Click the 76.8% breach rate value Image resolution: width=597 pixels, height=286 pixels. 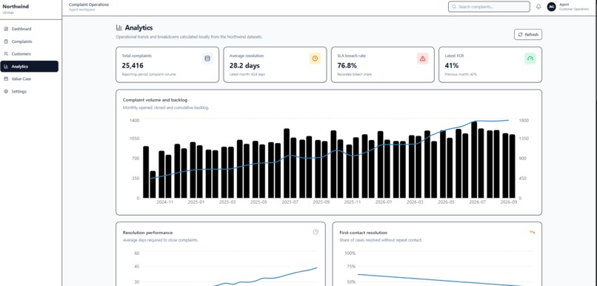coord(347,65)
